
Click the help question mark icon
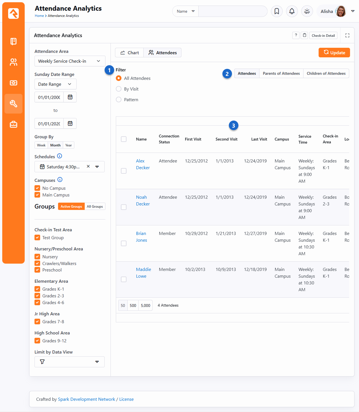pos(296,35)
